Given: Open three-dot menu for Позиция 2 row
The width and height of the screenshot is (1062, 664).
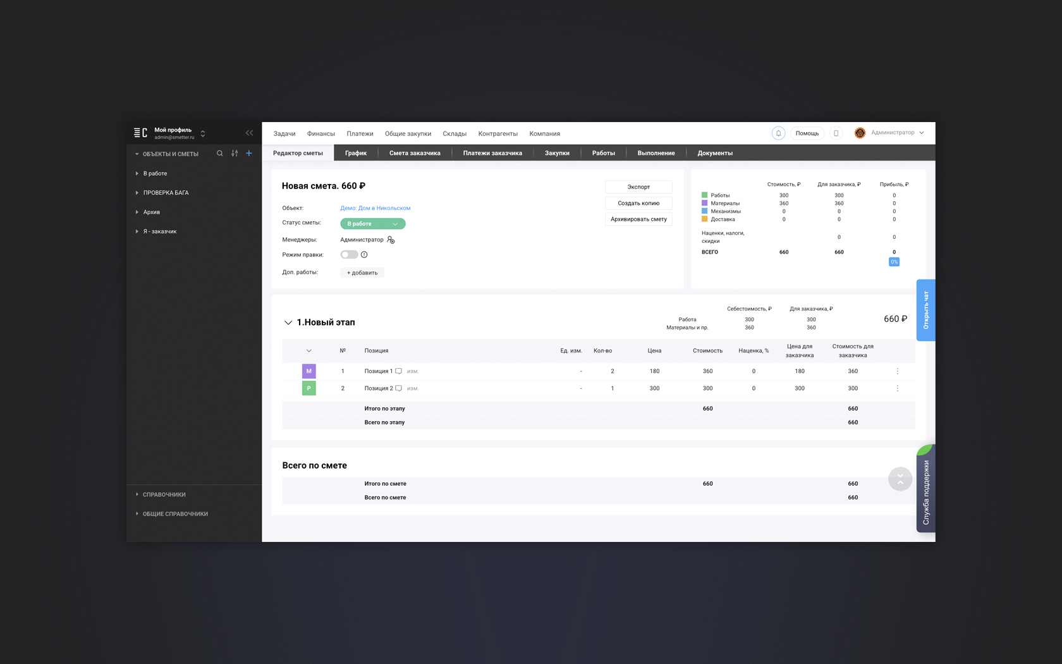Looking at the screenshot, I should point(897,388).
